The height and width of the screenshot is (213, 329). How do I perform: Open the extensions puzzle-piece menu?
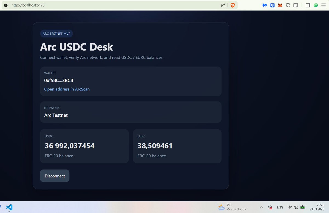tap(288, 5)
